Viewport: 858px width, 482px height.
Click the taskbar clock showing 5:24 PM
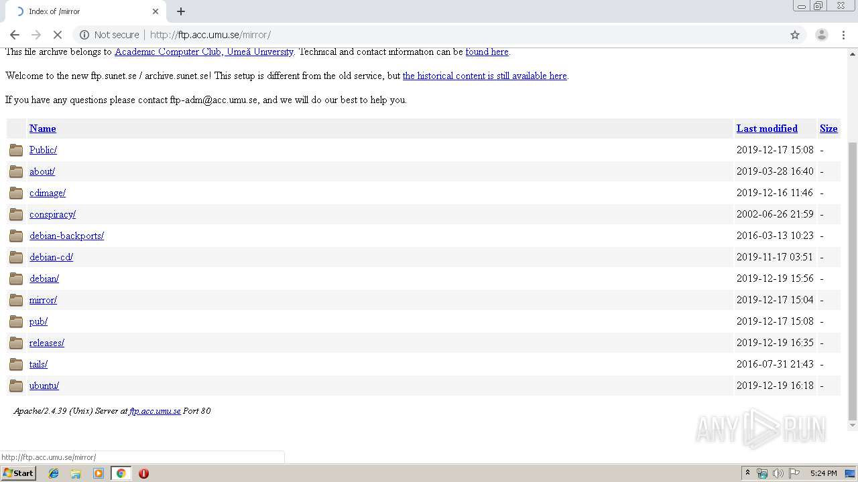tap(823, 473)
